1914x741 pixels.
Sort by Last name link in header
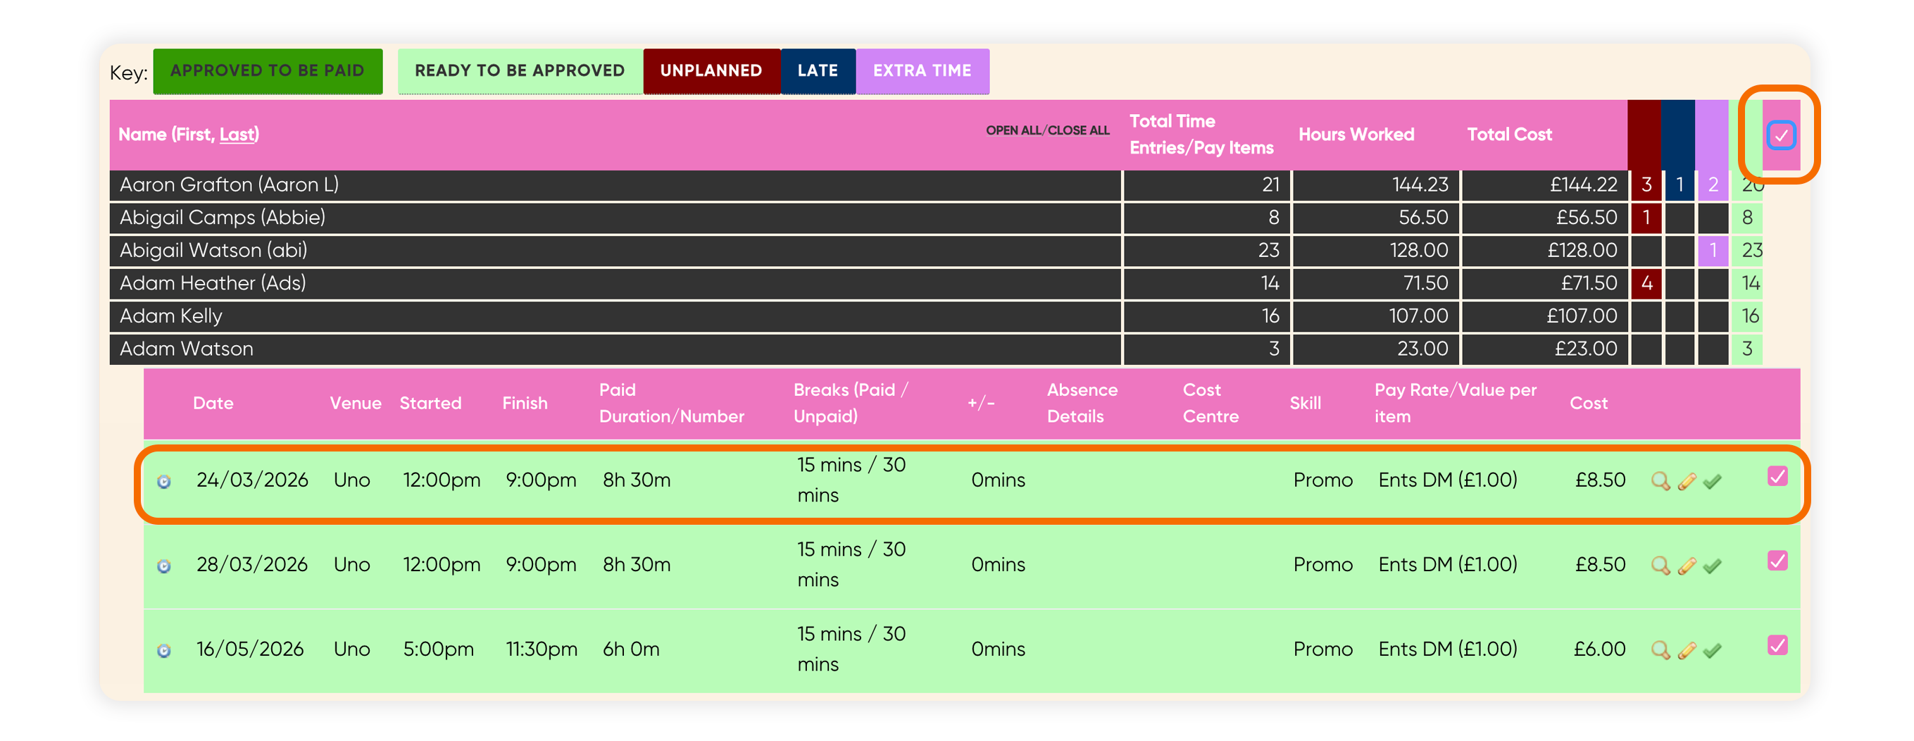237,135
